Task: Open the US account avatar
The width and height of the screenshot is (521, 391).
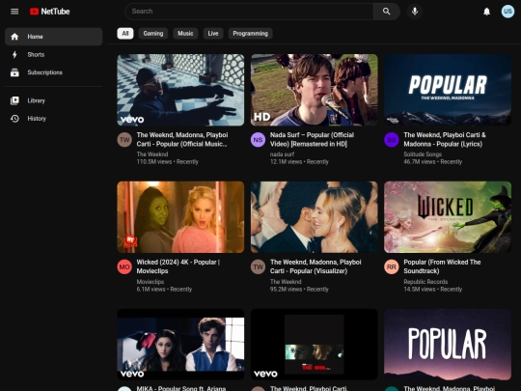Action: coord(507,12)
